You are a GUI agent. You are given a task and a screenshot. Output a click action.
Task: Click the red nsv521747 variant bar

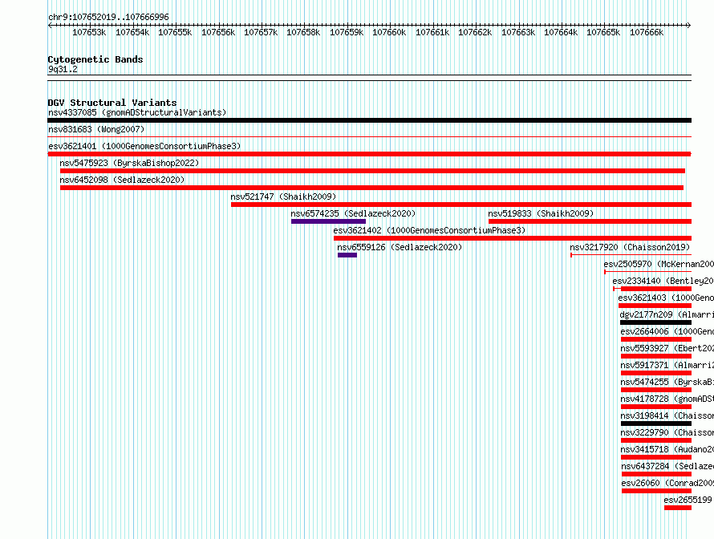[x=461, y=205]
